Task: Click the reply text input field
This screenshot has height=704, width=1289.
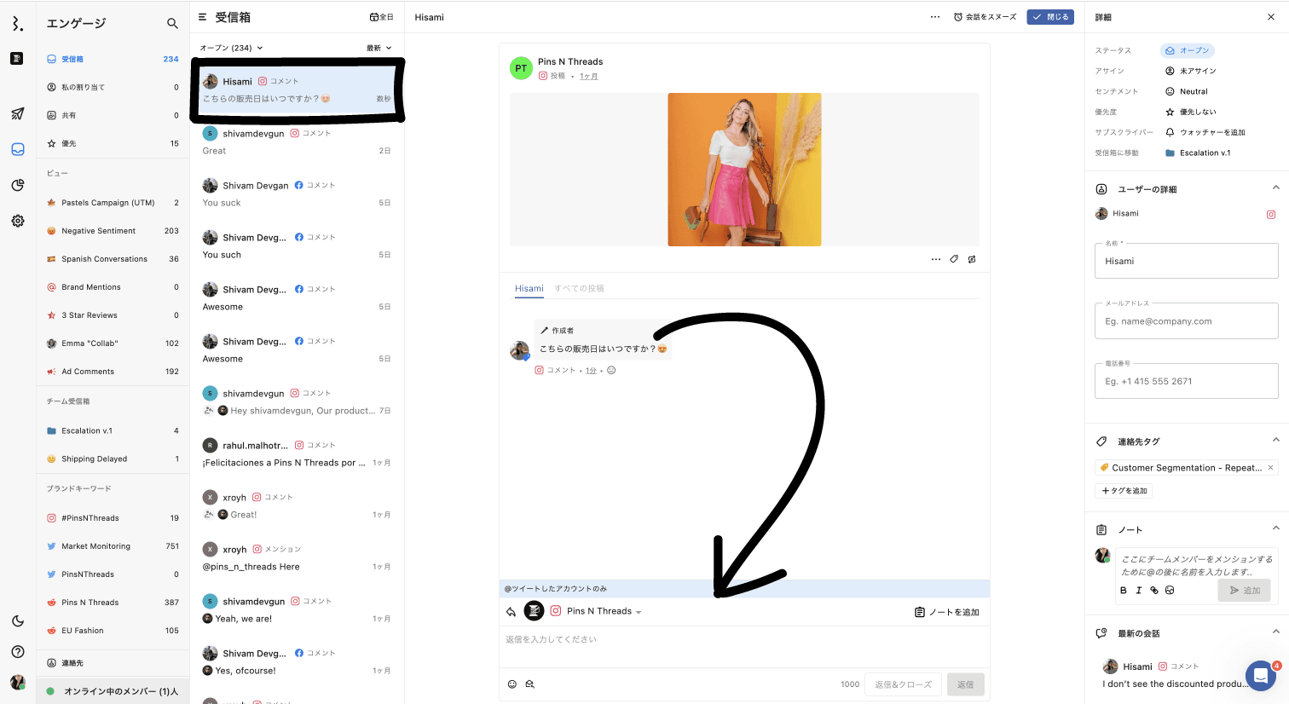Action: (743, 640)
